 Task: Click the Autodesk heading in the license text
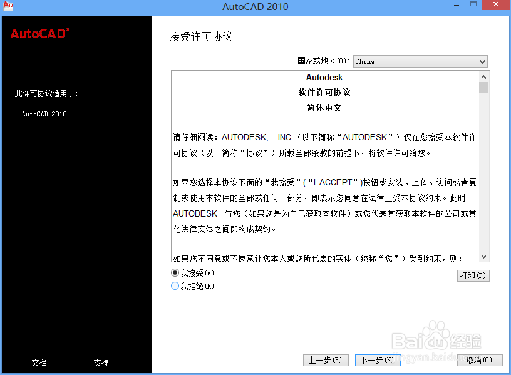[x=324, y=77]
